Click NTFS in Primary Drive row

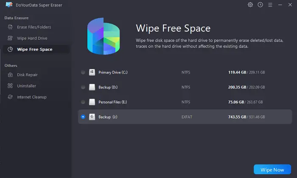click(186, 72)
